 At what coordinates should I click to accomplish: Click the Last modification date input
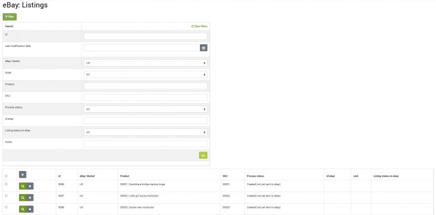click(142, 48)
